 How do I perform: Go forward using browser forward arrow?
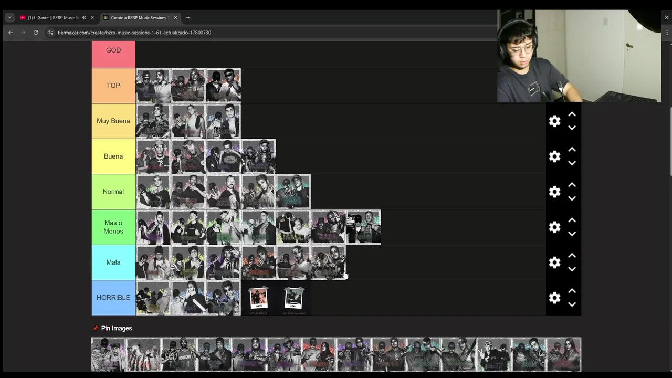click(x=23, y=33)
